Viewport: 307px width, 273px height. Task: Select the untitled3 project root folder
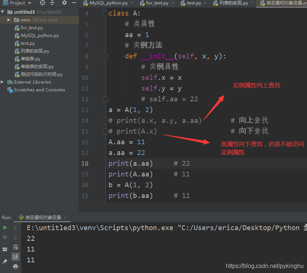(x=24, y=12)
